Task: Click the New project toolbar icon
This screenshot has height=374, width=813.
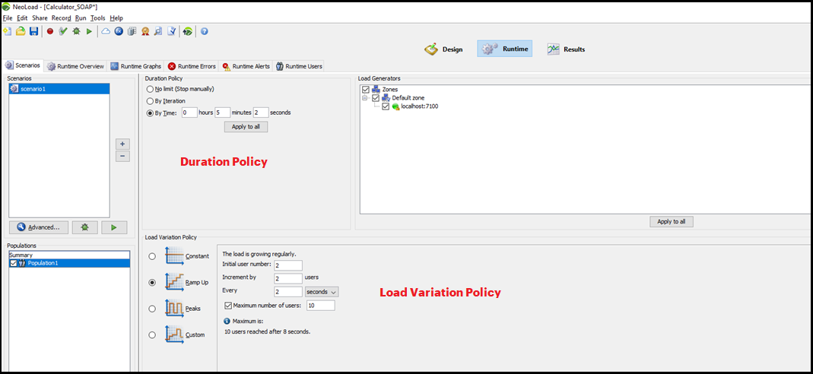Action: (x=8, y=32)
